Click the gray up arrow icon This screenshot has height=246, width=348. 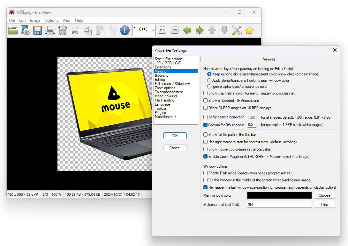[212, 30]
